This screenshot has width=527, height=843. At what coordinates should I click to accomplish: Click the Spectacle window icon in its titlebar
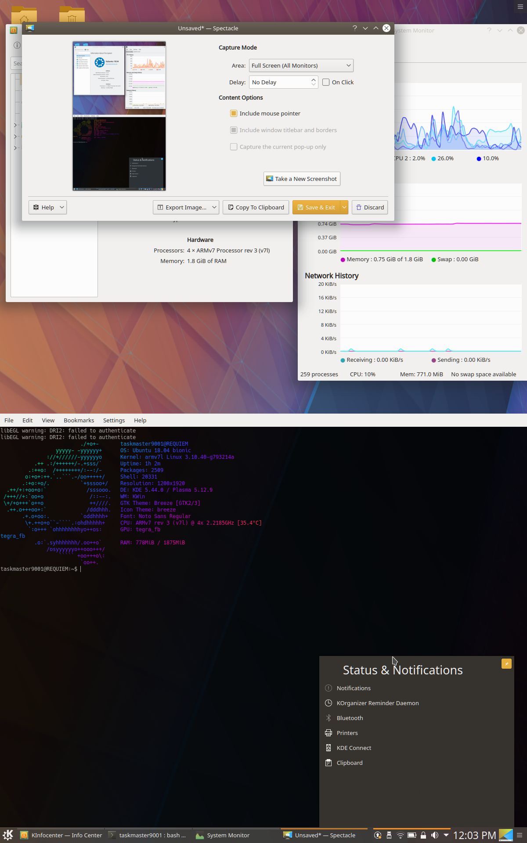[x=30, y=28]
